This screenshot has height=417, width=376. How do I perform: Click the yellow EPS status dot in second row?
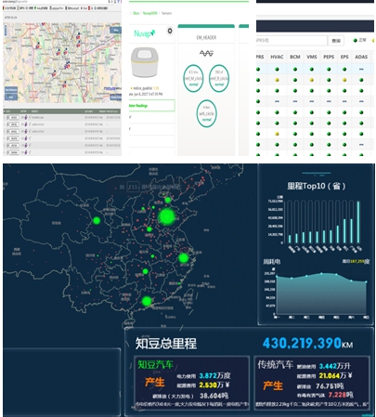click(x=344, y=80)
